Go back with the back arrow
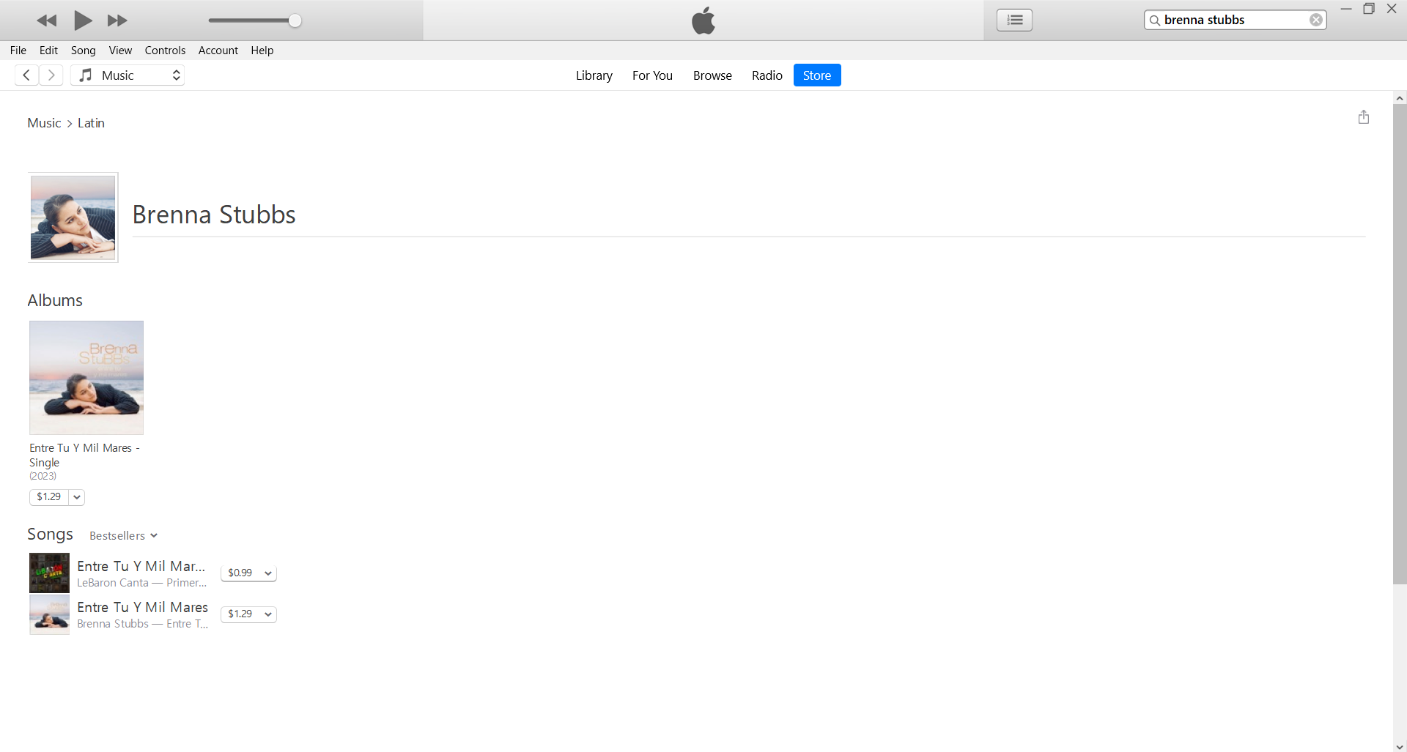This screenshot has height=752, width=1407. [26, 75]
